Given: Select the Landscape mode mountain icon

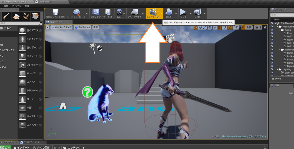Looking at the screenshot, I should [x=16, y=16].
